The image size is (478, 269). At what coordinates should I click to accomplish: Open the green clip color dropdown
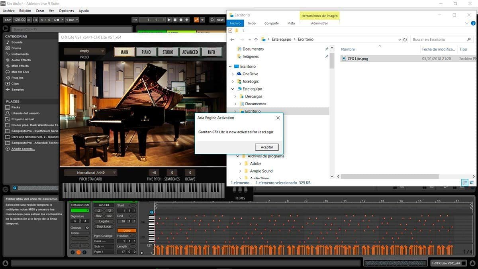click(x=80, y=210)
